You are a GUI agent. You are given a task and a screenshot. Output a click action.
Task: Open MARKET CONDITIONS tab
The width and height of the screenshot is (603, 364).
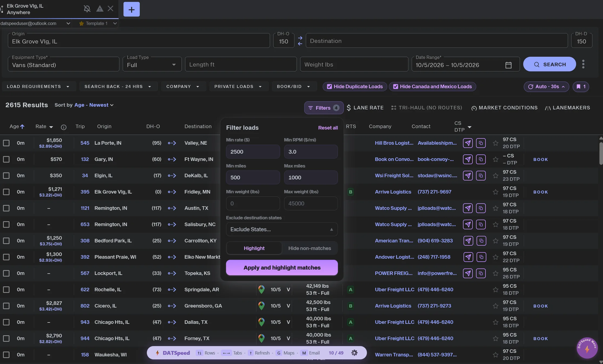[504, 108]
